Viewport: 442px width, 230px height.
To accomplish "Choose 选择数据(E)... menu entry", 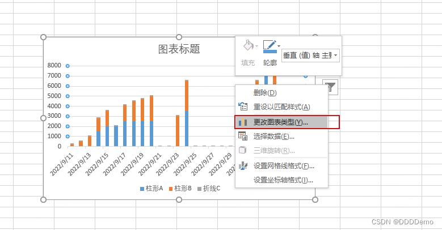I will click(x=281, y=137).
